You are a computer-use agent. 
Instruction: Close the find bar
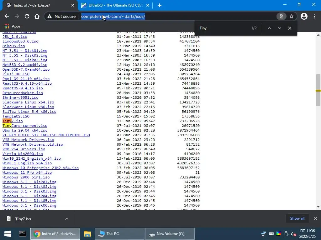(x=289, y=28)
